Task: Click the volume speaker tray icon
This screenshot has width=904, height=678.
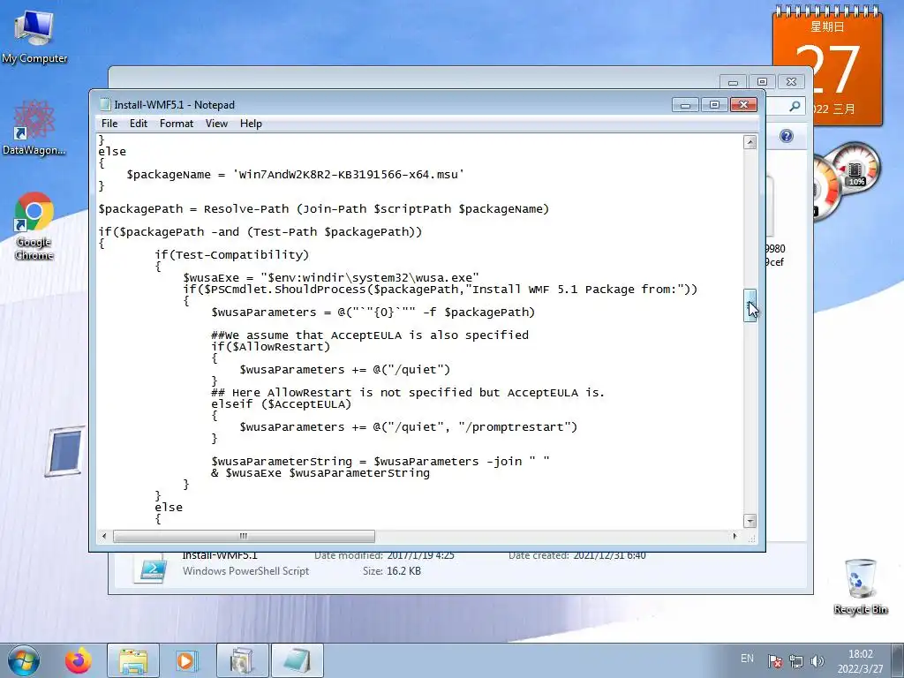Action: 817,660
